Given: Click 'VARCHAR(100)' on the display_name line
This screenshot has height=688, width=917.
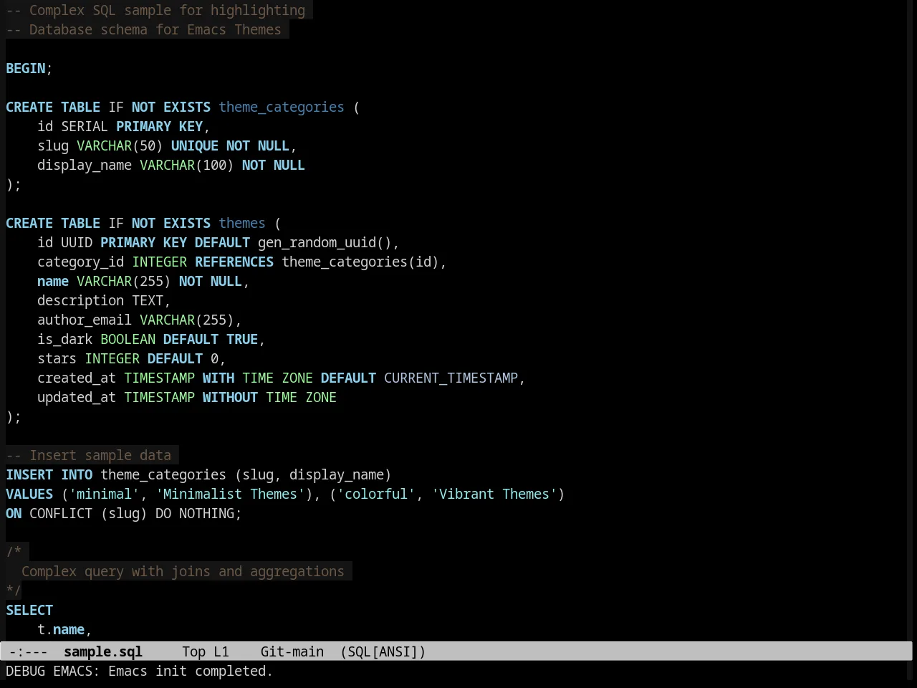Looking at the screenshot, I should tap(187, 166).
